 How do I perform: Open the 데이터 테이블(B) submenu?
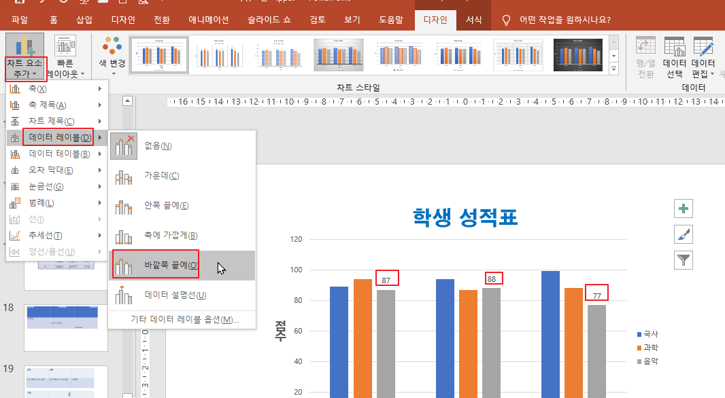point(57,153)
